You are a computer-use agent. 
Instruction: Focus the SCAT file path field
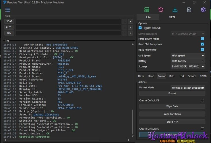tap(68, 21)
